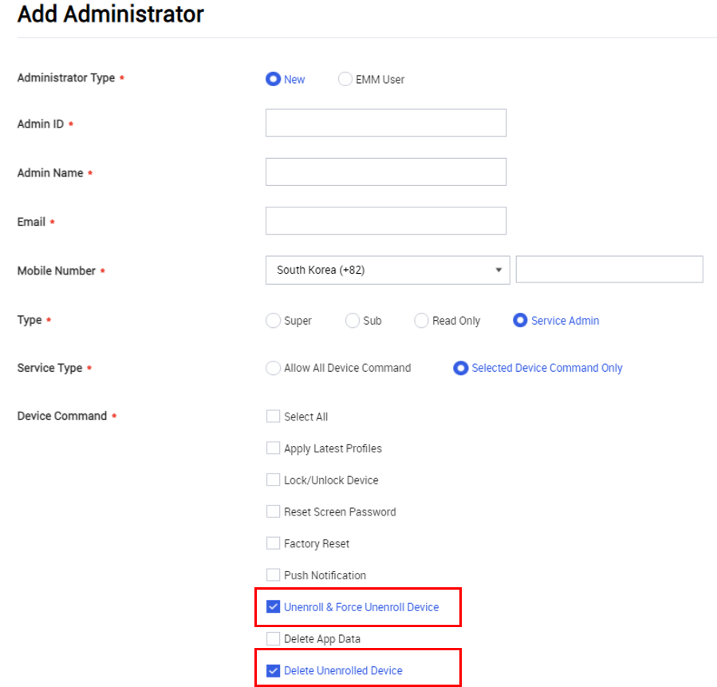Select the EMM User administrator type

pos(345,79)
